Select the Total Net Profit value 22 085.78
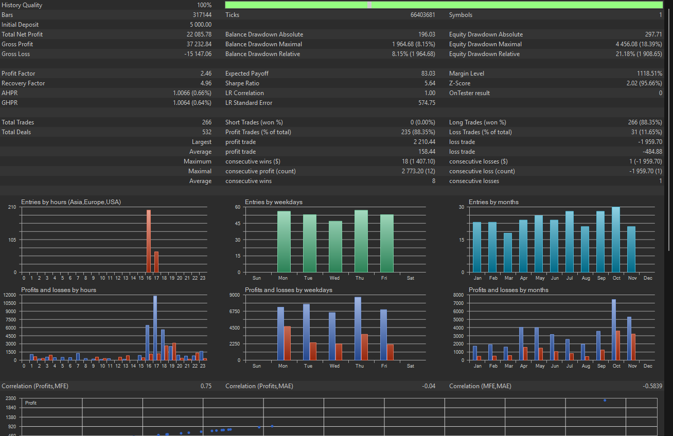 click(199, 34)
